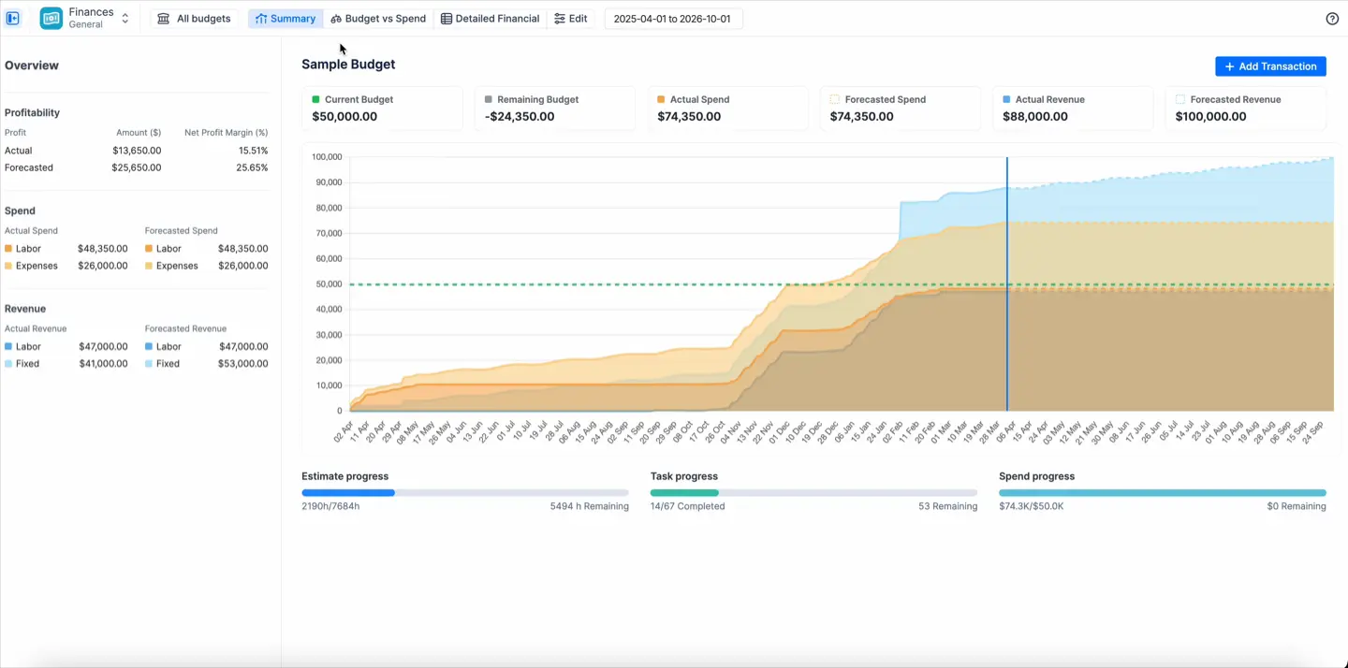
Task: Select the Forecasted profit $25,650.00 value
Action: pyautogui.click(x=137, y=167)
